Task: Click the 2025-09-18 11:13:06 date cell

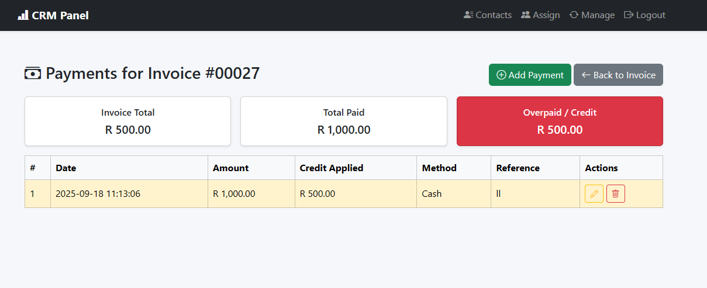Action: pos(98,194)
